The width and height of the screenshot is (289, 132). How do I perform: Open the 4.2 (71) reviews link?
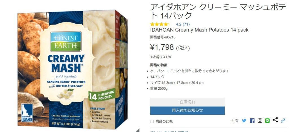tap(183, 24)
